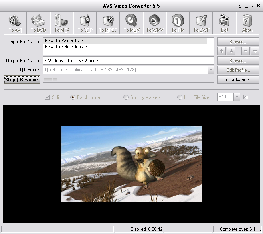The width and height of the screenshot is (263, 234).
Task: Click the title bar chevron button
Action: coord(252,6)
